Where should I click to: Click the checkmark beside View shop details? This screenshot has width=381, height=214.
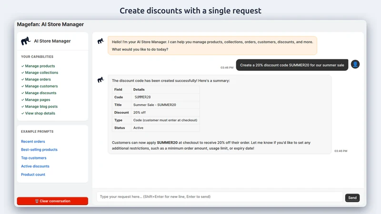click(x=22, y=113)
